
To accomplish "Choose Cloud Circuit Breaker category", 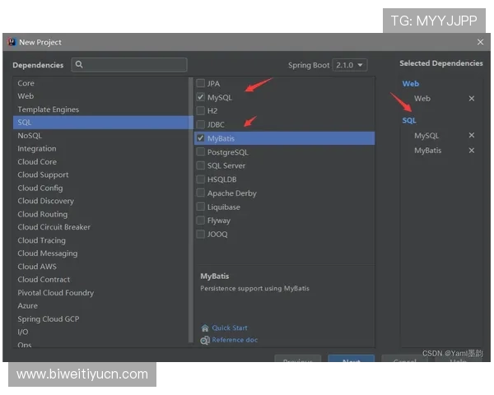I will click(100, 227).
